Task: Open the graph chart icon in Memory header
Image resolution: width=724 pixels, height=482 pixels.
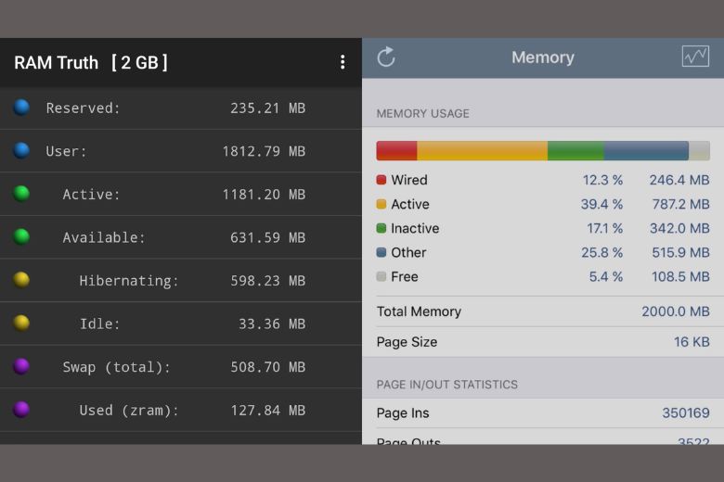Action: [695, 57]
